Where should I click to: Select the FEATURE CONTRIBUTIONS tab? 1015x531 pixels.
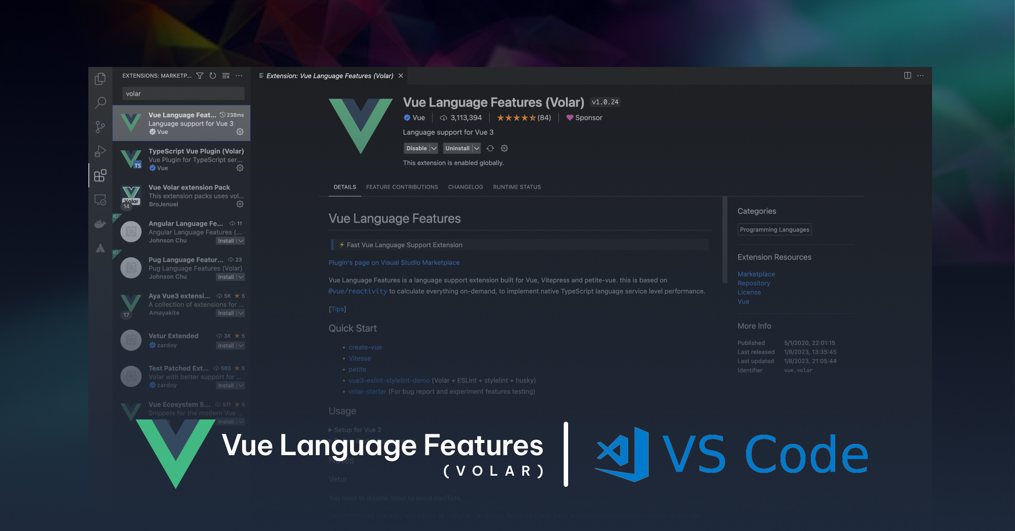click(401, 187)
